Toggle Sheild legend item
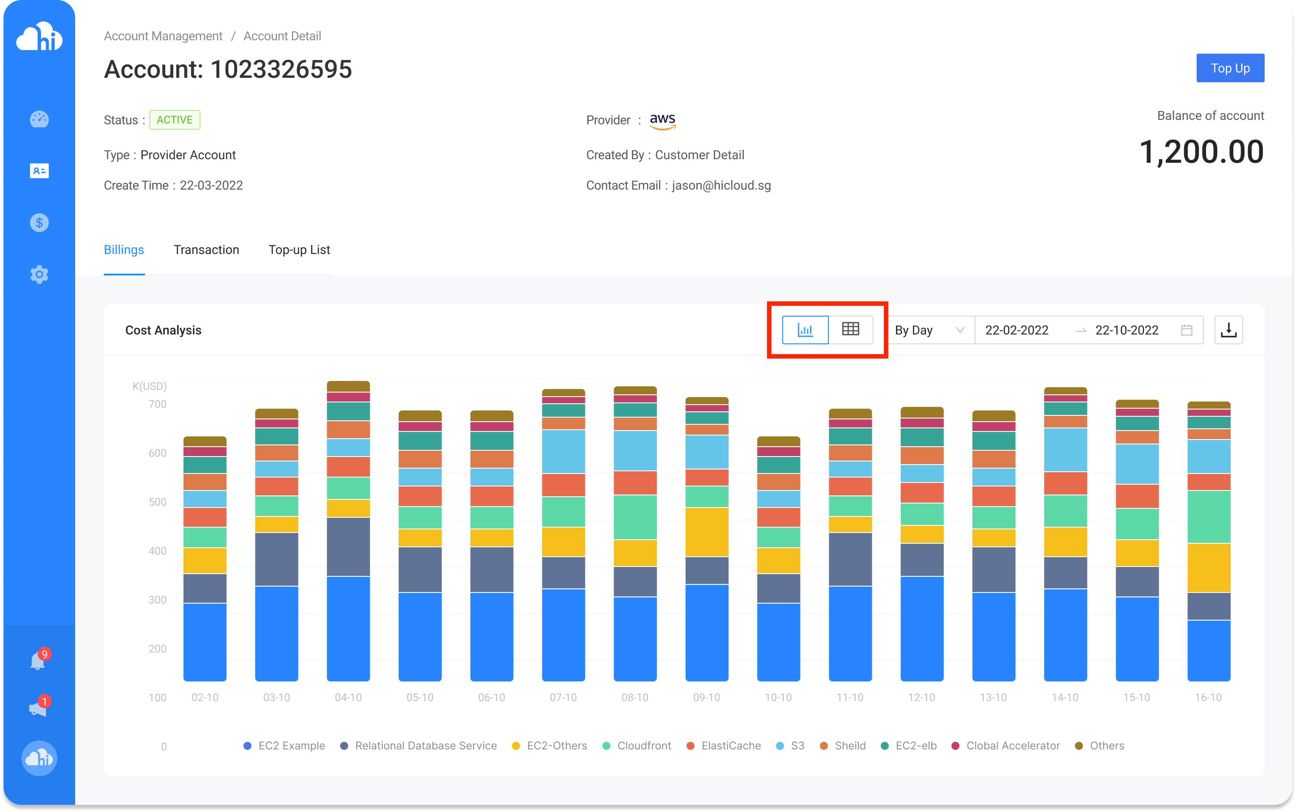1296x812 pixels. [843, 745]
